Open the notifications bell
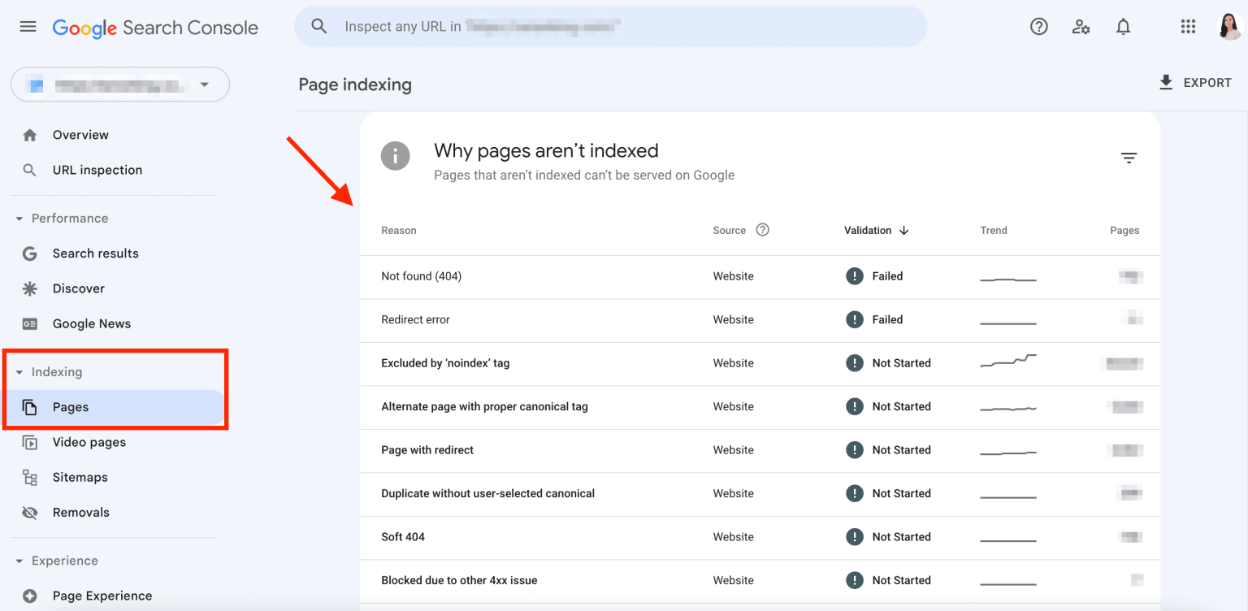This screenshot has width=1248, height=611. click(x=1123, y=27)
